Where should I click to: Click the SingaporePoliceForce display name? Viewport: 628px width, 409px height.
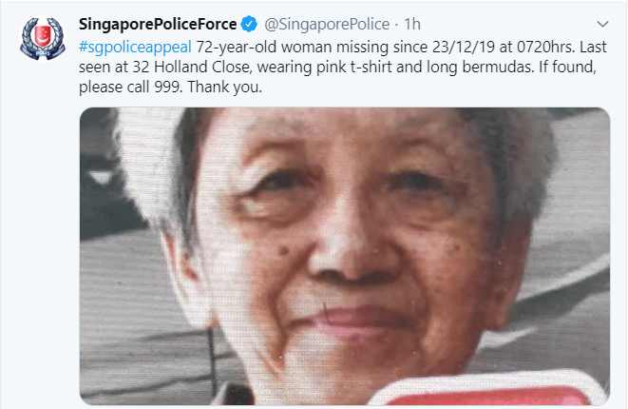point(158,24)
